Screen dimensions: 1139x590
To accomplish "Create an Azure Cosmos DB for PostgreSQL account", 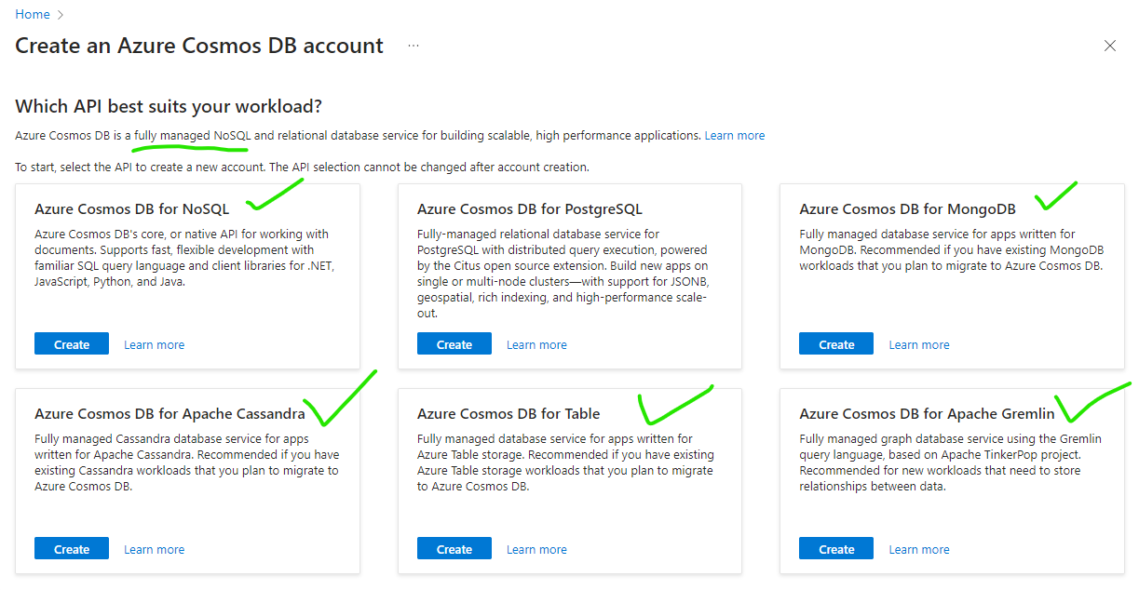I will [x=454, y=343].
